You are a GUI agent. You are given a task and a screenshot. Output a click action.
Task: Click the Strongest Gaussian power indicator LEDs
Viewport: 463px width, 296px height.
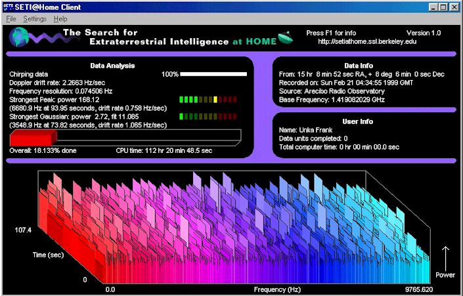pos(208,117)
